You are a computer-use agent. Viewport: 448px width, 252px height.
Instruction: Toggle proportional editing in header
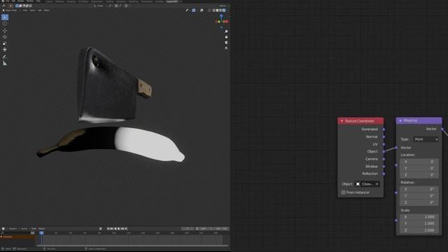(x=126, y=6)
